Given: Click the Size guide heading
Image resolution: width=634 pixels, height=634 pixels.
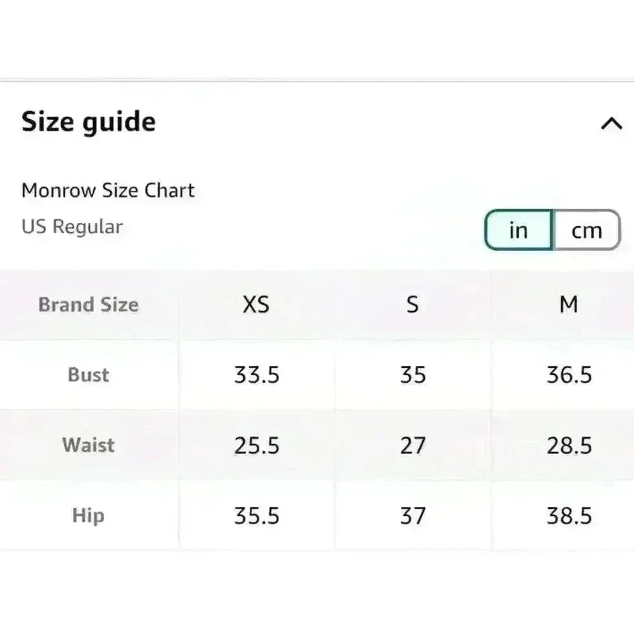Looking at the screenshot, I should click(89, 122).
